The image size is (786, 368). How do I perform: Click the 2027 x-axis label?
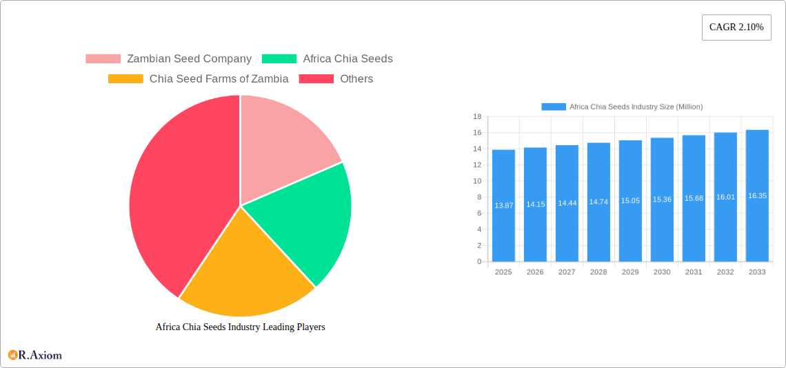(567, 272)
